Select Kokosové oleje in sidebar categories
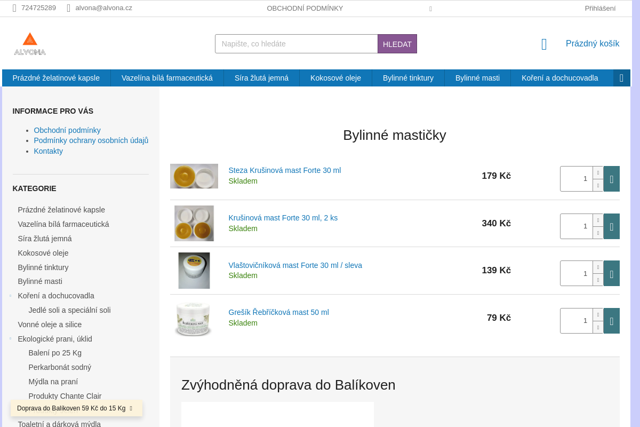 click(x=43, y=253)
